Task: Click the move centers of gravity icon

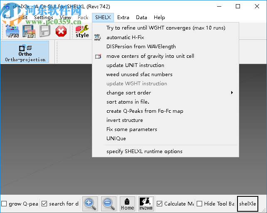Action: [98, 56]
